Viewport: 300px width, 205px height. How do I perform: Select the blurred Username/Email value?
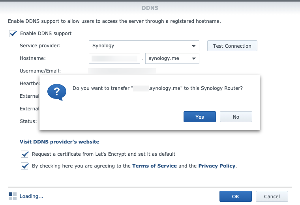(122, 71)
